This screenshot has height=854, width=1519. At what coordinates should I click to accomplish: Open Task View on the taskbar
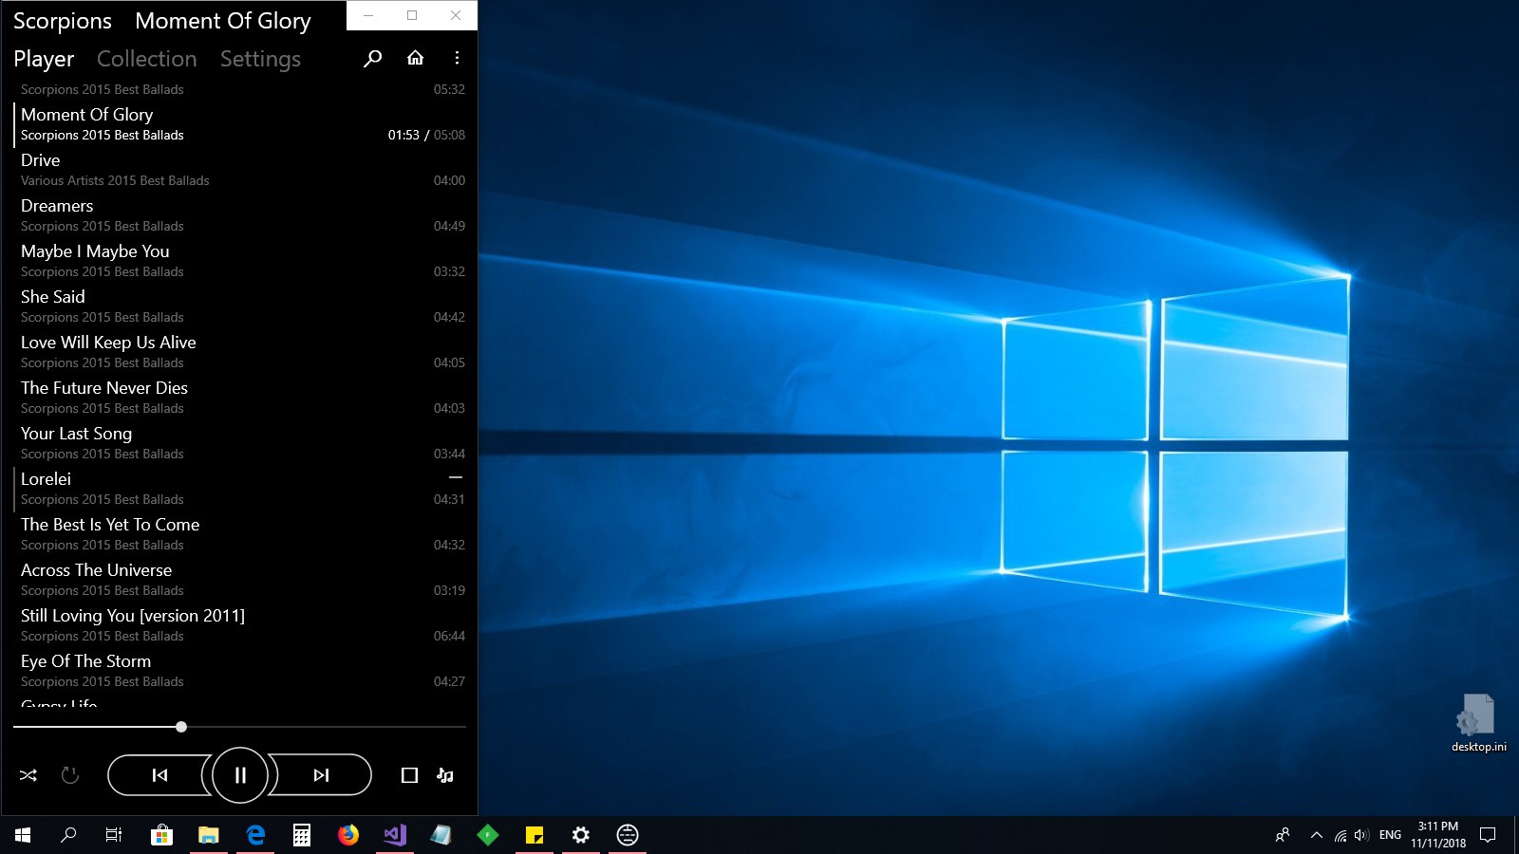[x=114, y=835]
